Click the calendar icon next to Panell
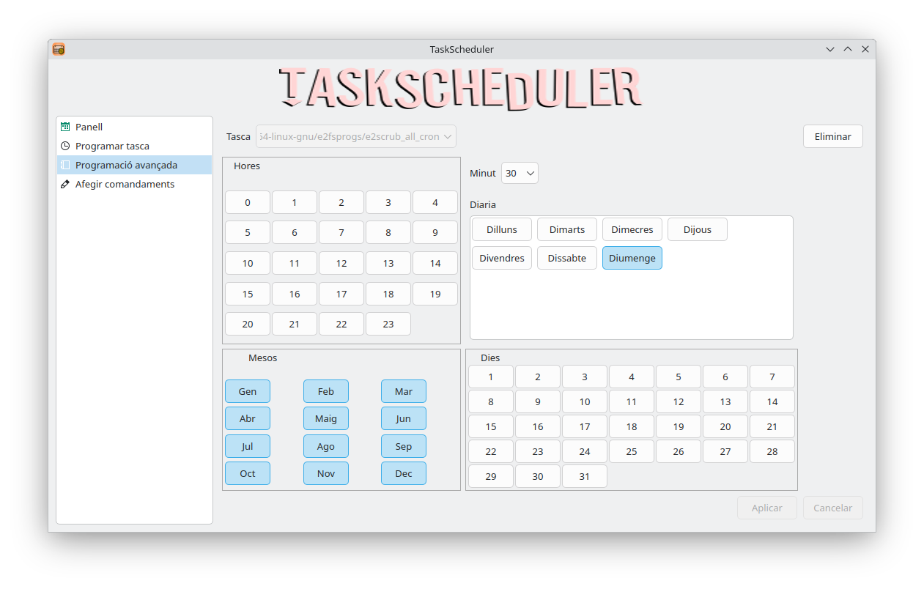Image resolution: width=924 pixels, height=589 pixels. [65, 127]
